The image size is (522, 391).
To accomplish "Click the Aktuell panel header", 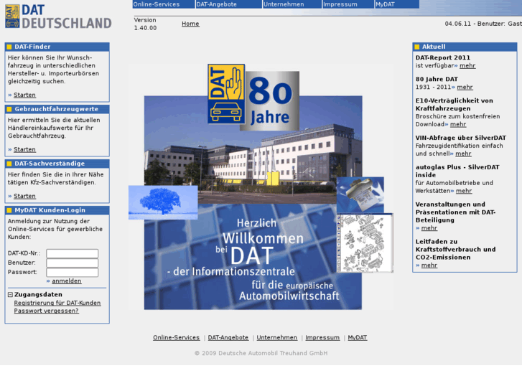I will 465,47.
